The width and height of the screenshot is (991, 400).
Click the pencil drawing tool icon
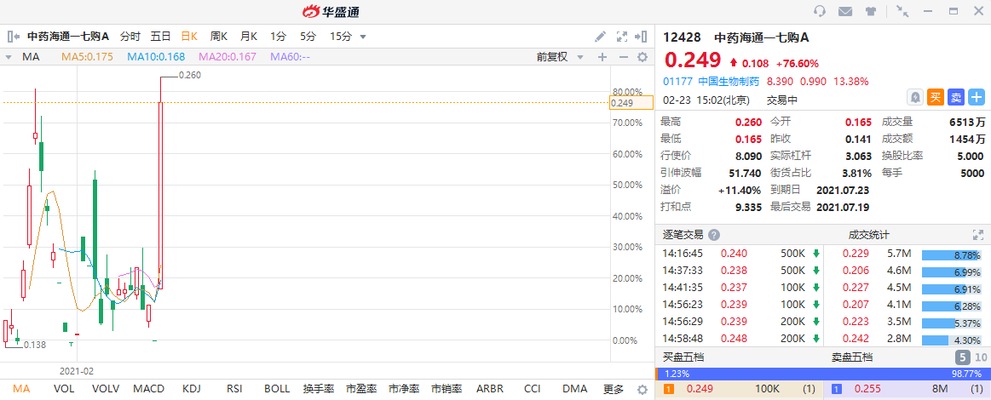click(x=600, y=37)
